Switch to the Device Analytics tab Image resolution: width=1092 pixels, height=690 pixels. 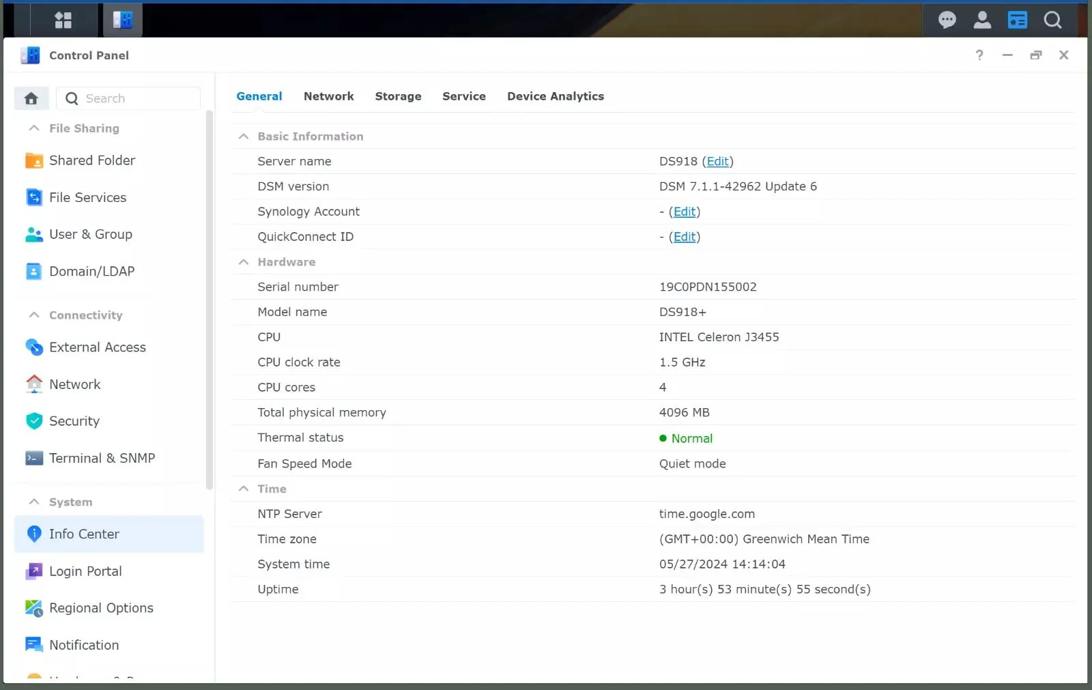pos(556,96)
